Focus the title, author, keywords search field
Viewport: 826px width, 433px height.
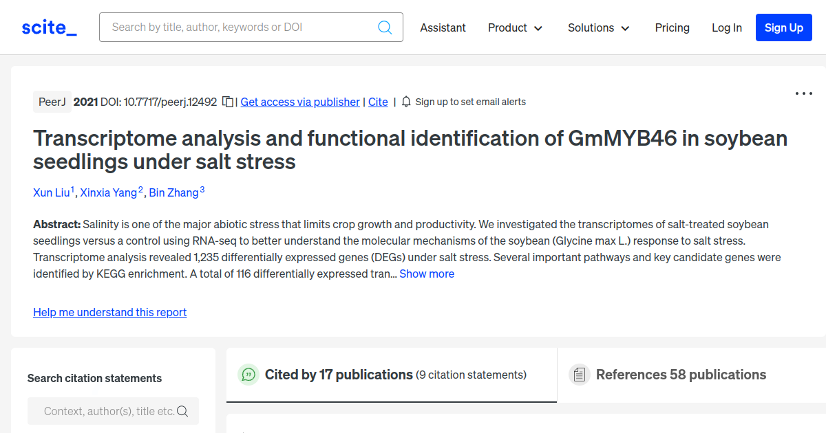[241, 27]
